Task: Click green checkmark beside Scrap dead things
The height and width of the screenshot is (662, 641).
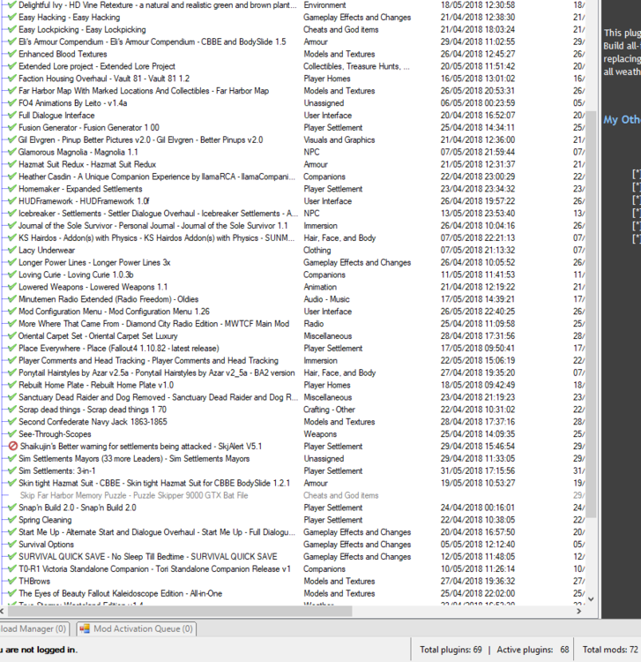Action: point(12,409)
